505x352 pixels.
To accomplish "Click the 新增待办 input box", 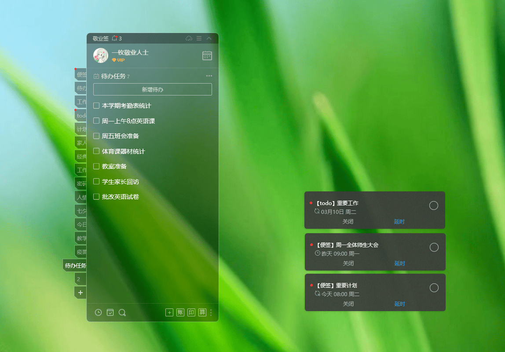I will coord(153,89).
